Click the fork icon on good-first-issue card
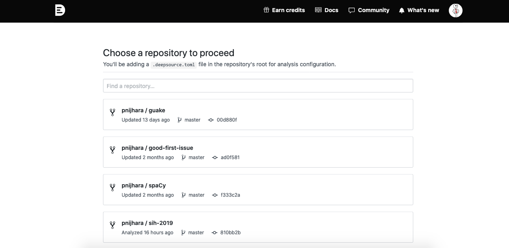This screenshot has width=509, height=248. 112,150
